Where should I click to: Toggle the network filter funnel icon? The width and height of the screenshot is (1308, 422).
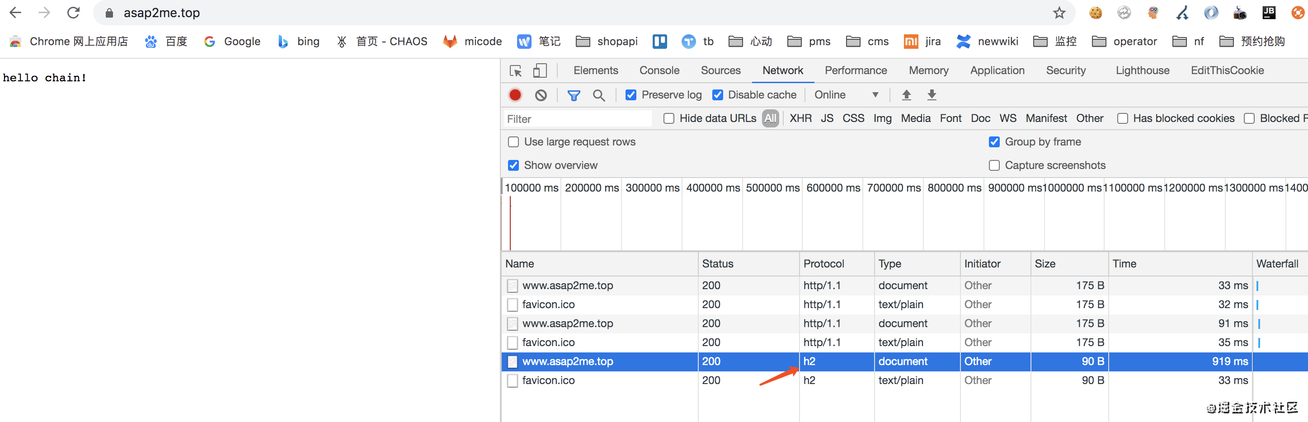pyautogui.click(x=574, y=95)
